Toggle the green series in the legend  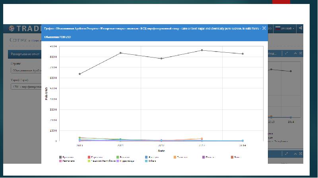123,157
